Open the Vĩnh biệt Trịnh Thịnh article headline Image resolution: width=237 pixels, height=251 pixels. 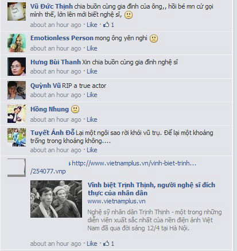[x=151, y=189]
